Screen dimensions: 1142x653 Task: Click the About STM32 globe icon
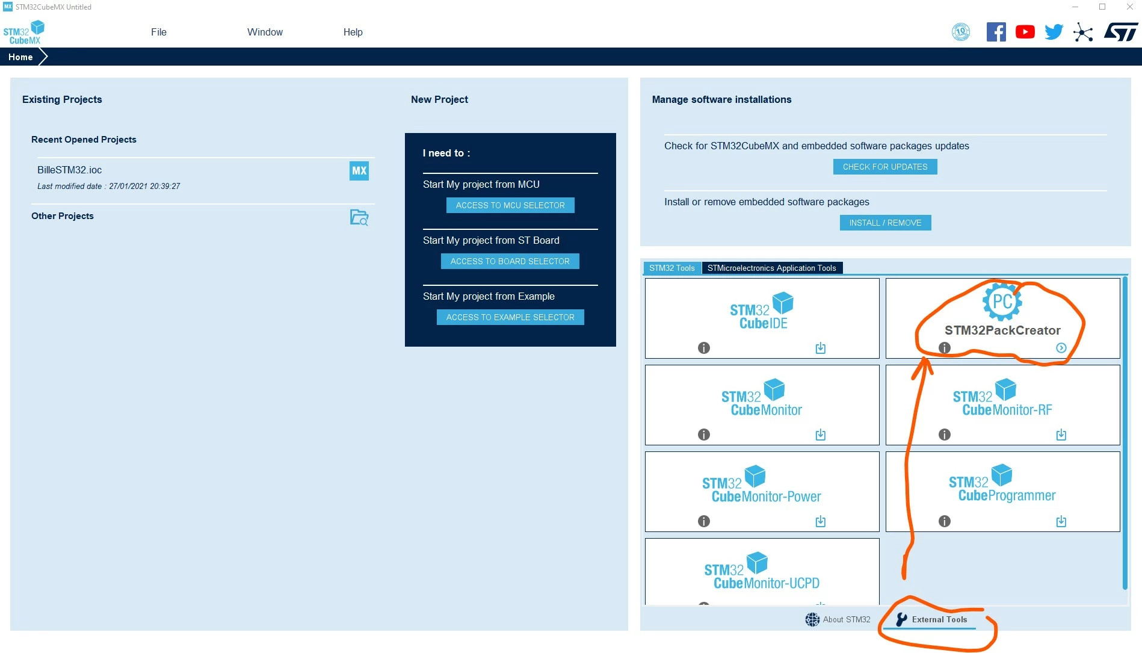coord(812,619)
